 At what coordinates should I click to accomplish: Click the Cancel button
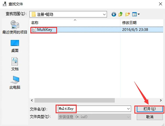(150, 117)
